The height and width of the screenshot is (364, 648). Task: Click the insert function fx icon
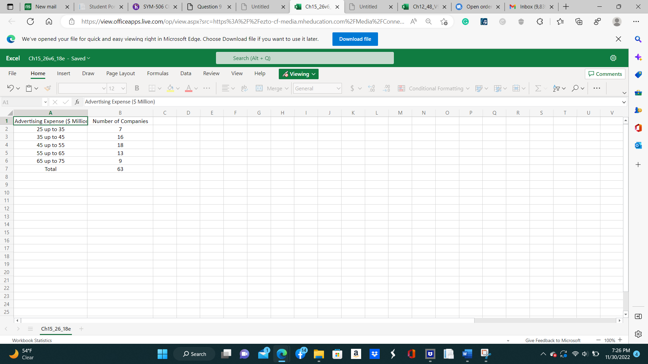point(77,102)
